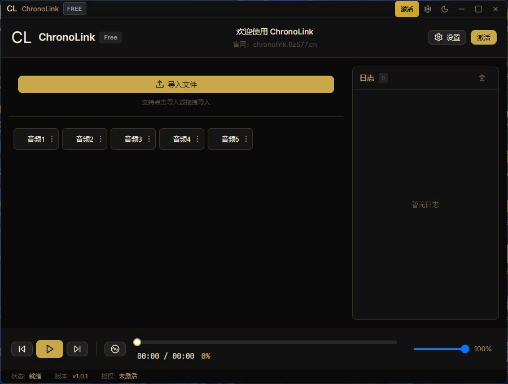Click the 未激活 license status
Viewport: 508px width, 384px height.
coord(128,376)
